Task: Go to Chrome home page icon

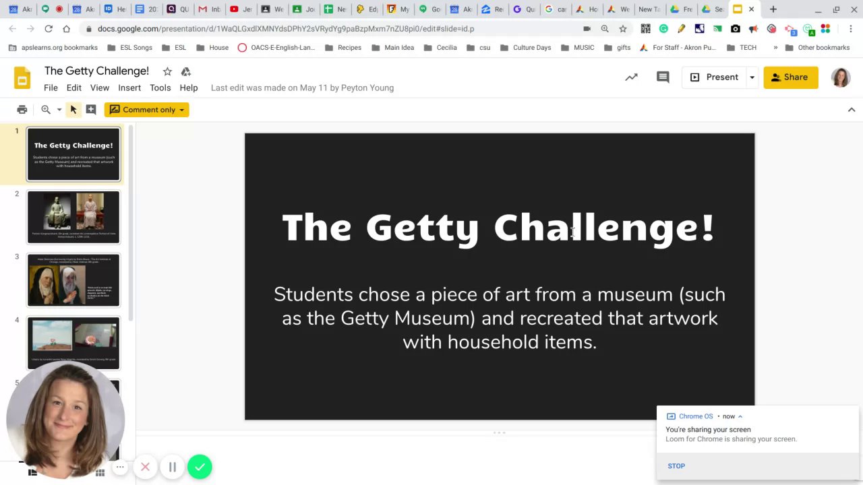Action: coord(66,29)
